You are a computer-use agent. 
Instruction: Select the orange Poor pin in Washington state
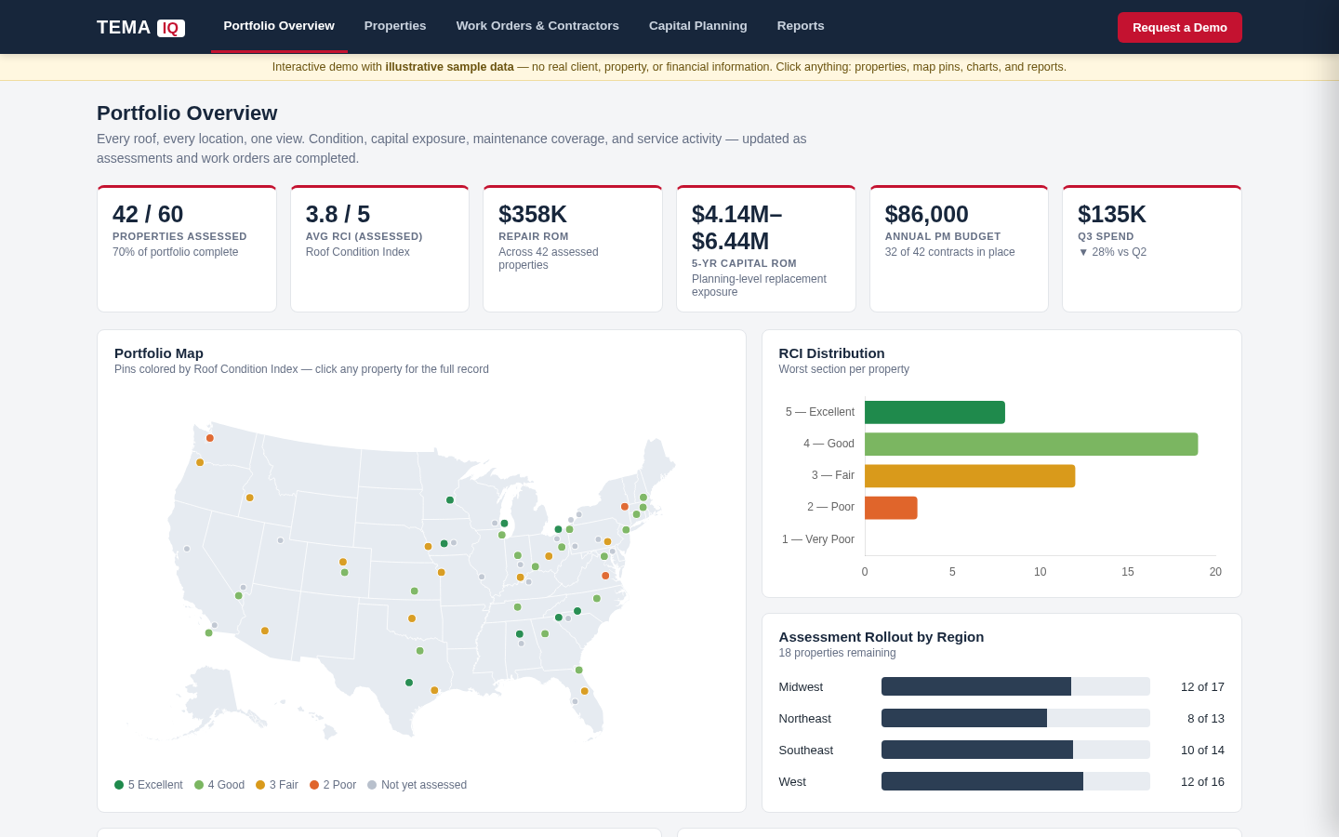210,438
